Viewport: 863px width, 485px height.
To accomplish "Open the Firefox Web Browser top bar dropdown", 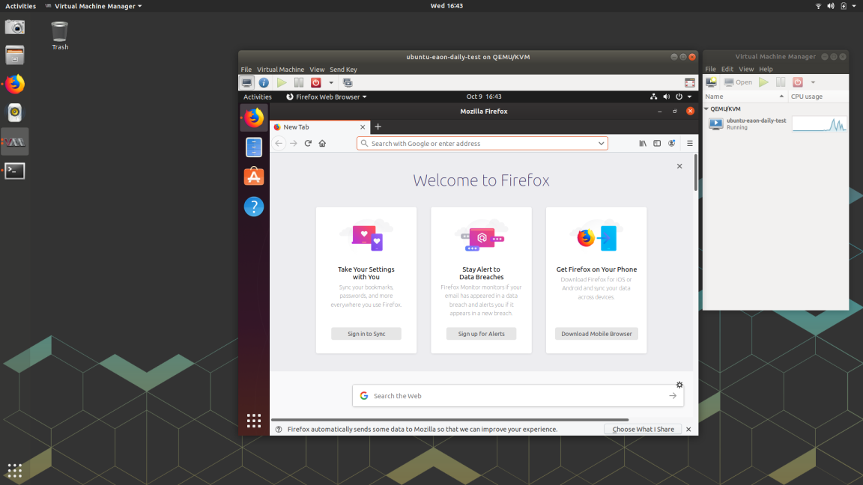I will [x=325, y=97].
